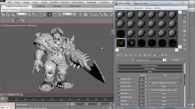Click Use Pivot Point Center icon

(x=75, y=15)
